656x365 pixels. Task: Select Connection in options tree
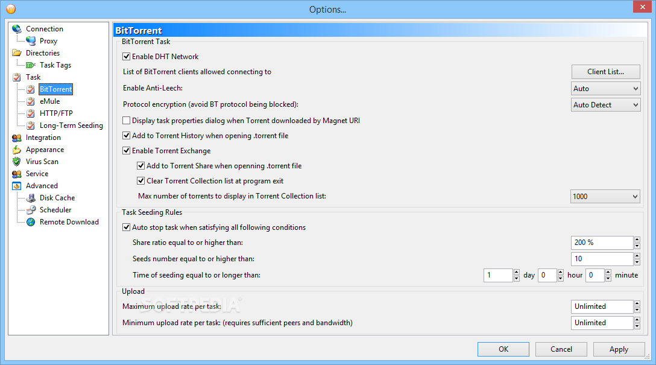[45, 29]
